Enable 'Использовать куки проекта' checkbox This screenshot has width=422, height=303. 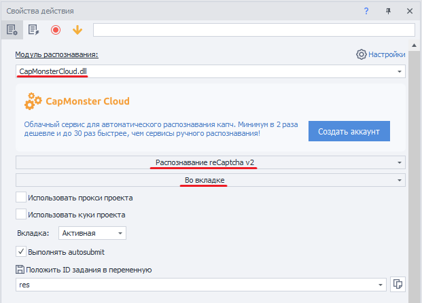(x=21, y=215)
